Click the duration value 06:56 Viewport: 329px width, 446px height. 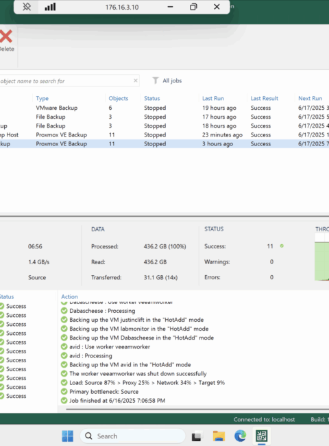(x=35, y=246)
